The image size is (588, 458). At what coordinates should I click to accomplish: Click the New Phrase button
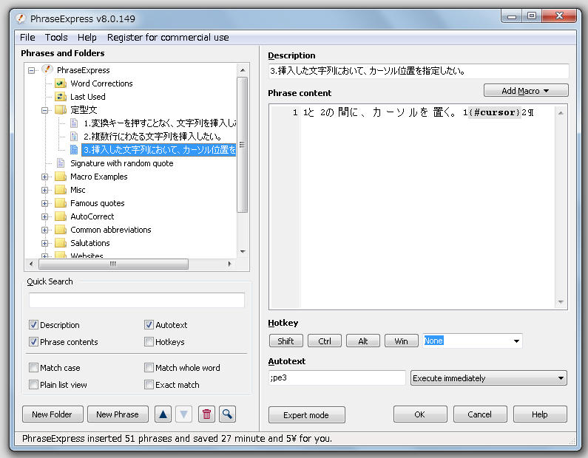pyautogui.click(x=118, y=414)
